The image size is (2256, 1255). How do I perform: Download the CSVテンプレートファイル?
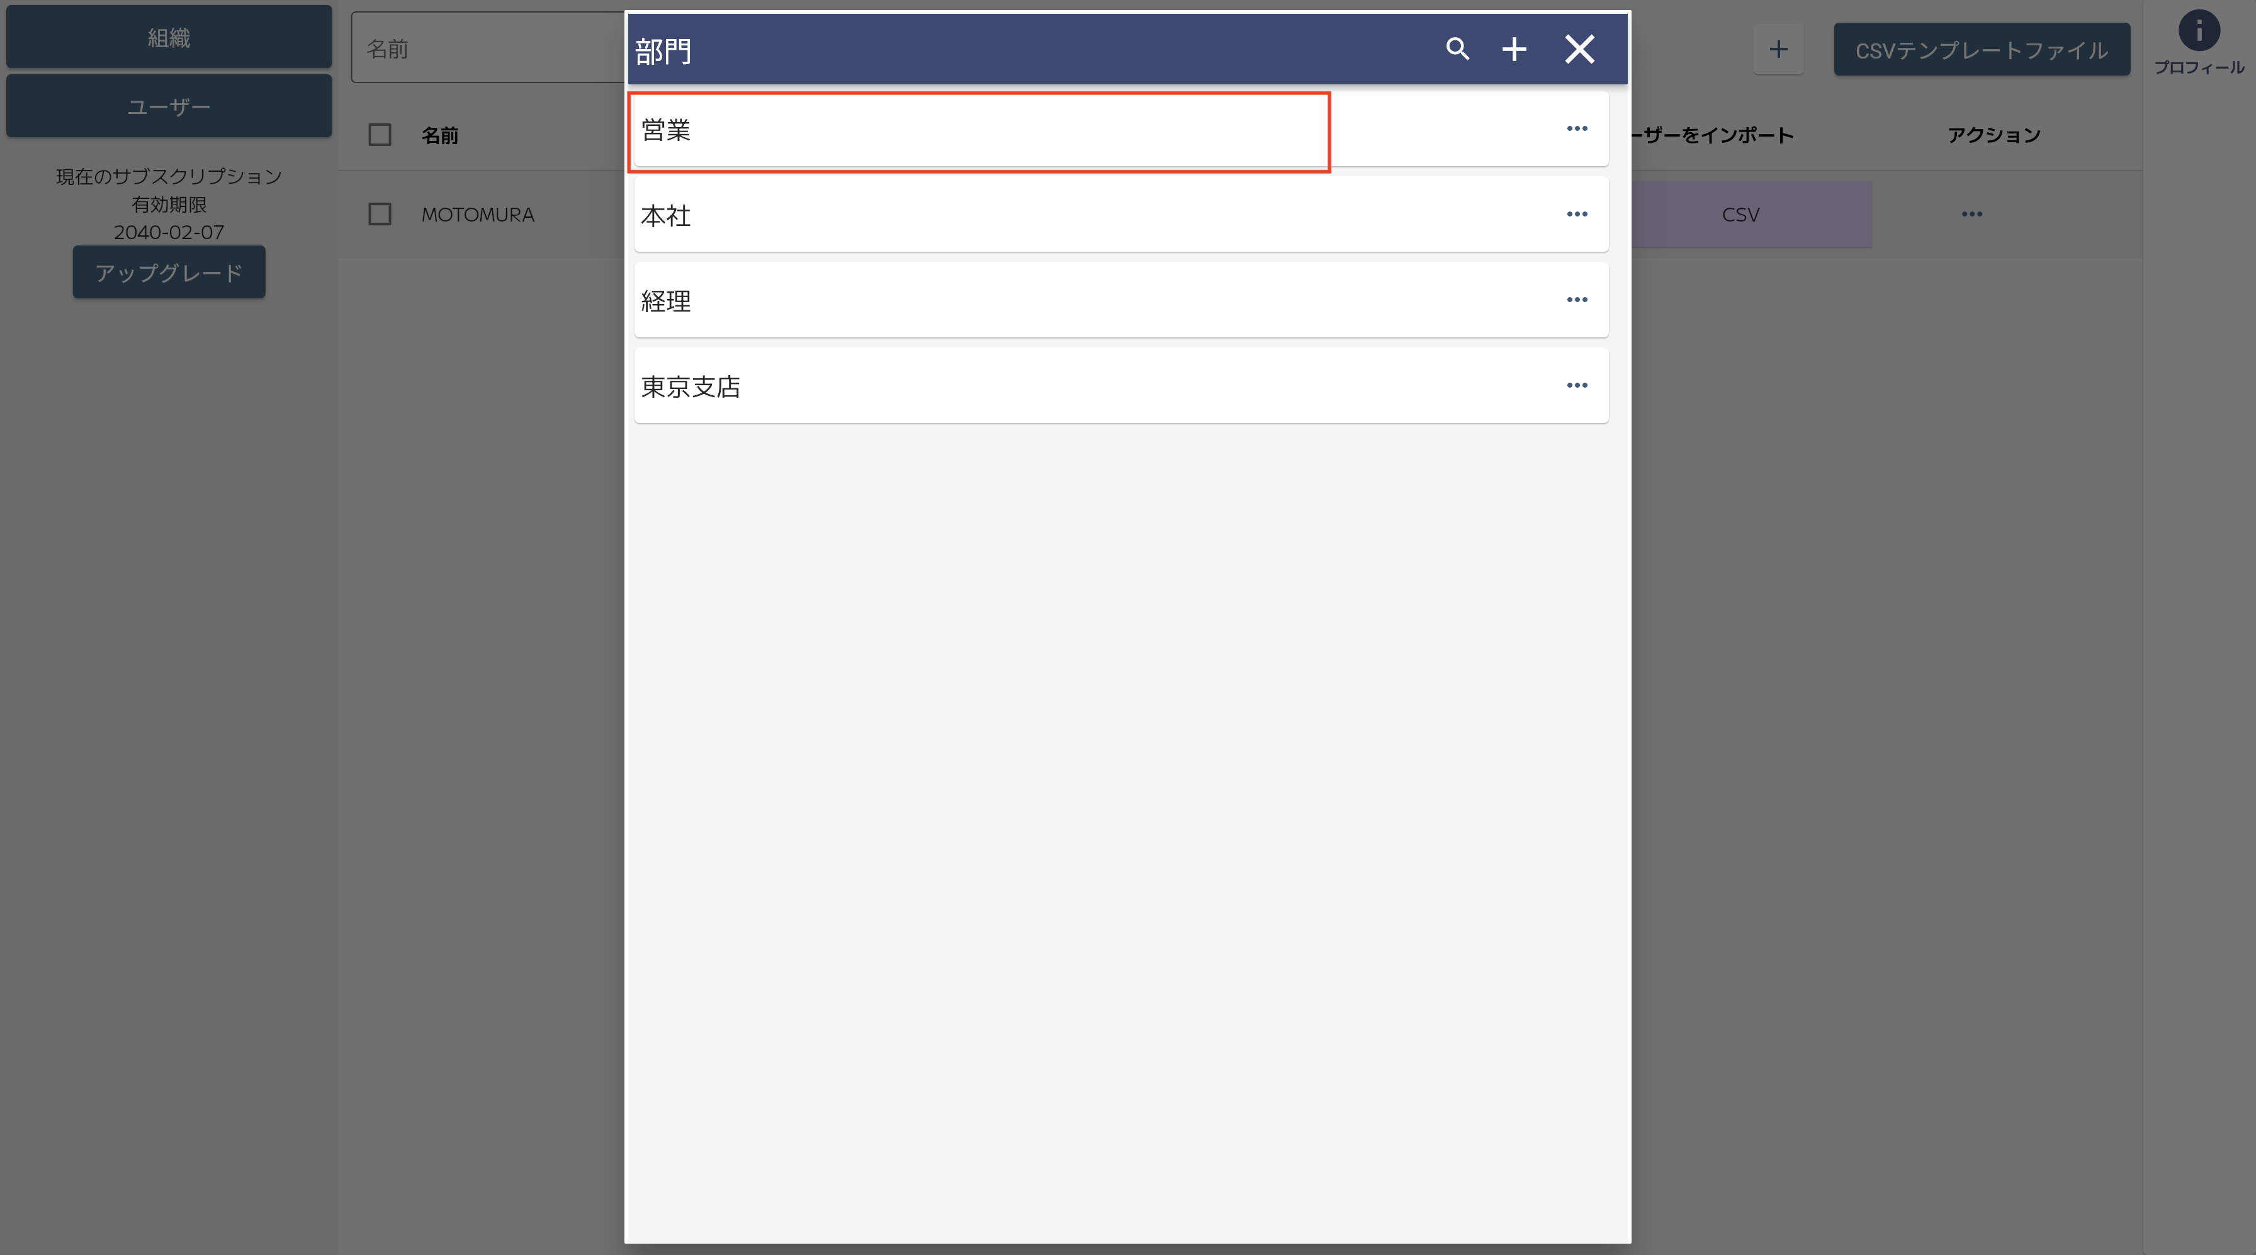tap(1981, 50)
